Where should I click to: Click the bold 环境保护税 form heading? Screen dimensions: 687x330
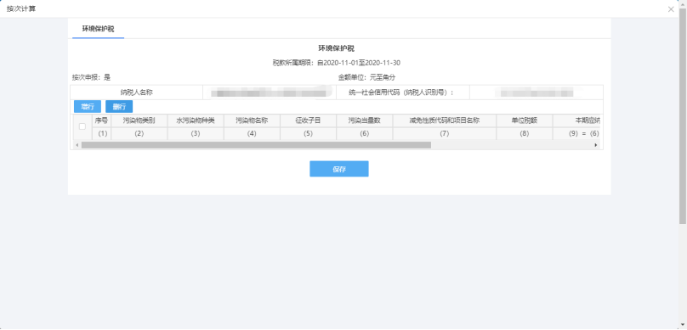pos(337,48)
